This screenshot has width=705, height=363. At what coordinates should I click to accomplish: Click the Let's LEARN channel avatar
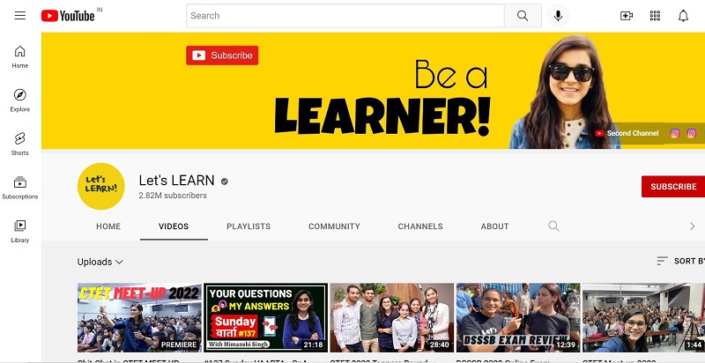[x=100, y=187]
